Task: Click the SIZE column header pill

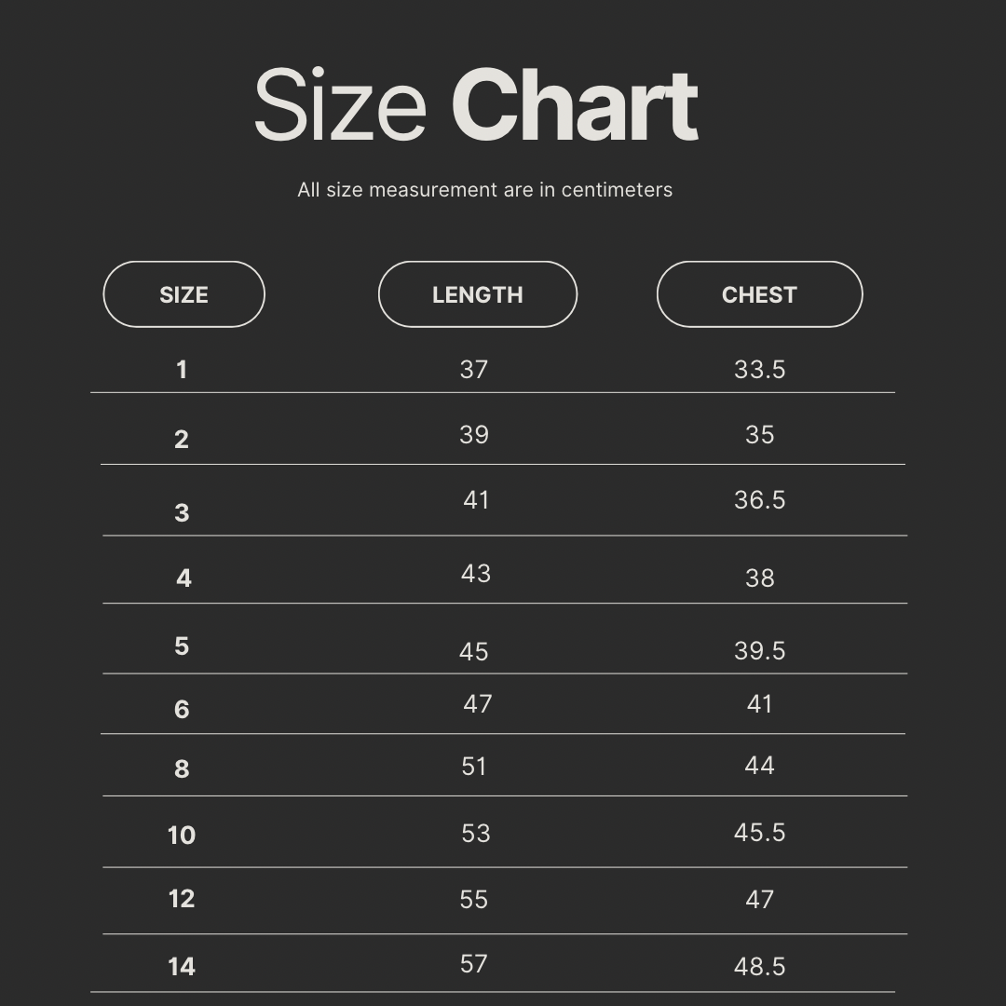Action: [x=184, y=294]
